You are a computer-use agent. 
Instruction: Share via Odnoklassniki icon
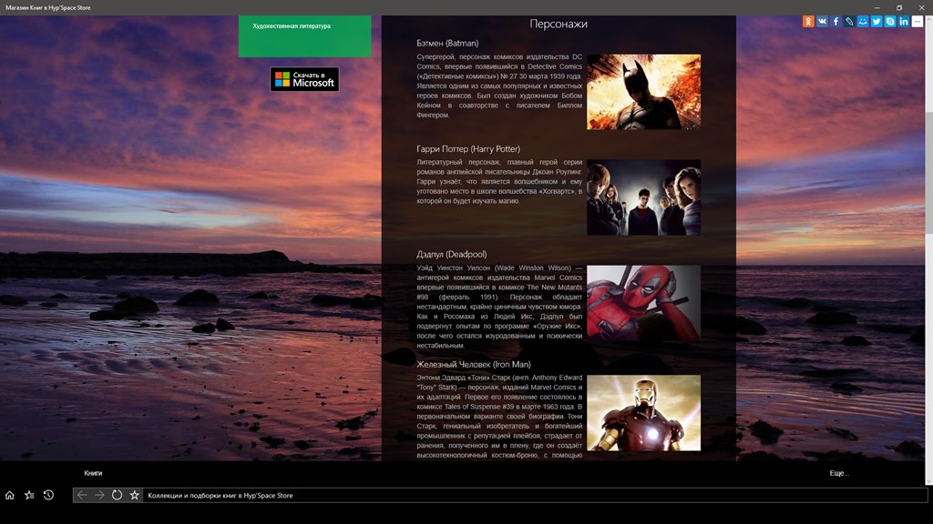click(x=808, y=22)
